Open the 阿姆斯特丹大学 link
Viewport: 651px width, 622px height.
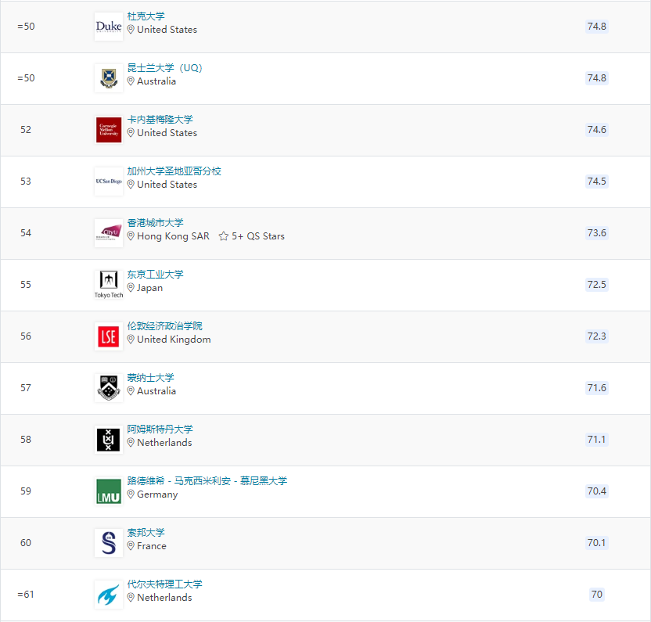160,430
